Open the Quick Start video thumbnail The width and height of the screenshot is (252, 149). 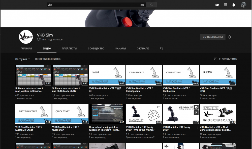[x=70, y=114]
